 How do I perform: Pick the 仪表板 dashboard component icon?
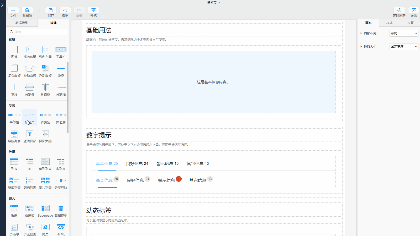coord(30,208)
